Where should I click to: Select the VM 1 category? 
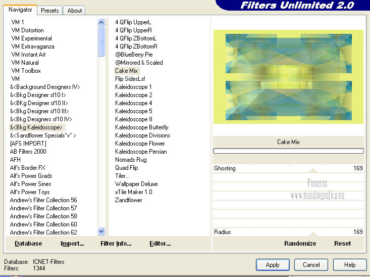(18, 22)
